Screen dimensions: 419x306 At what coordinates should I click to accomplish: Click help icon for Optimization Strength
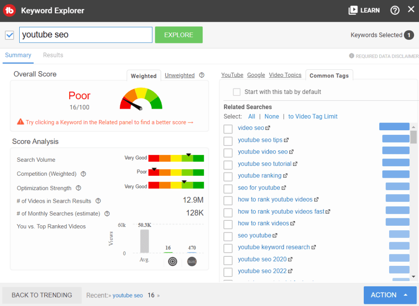point(78,188)
